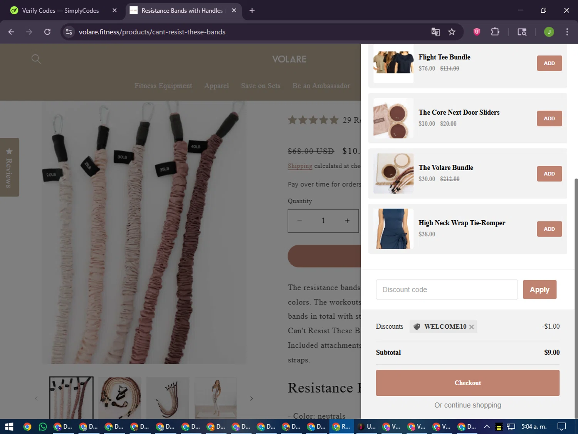Click the network tray icon
This screenshot has width=578, height=434.
click(511, 426)
